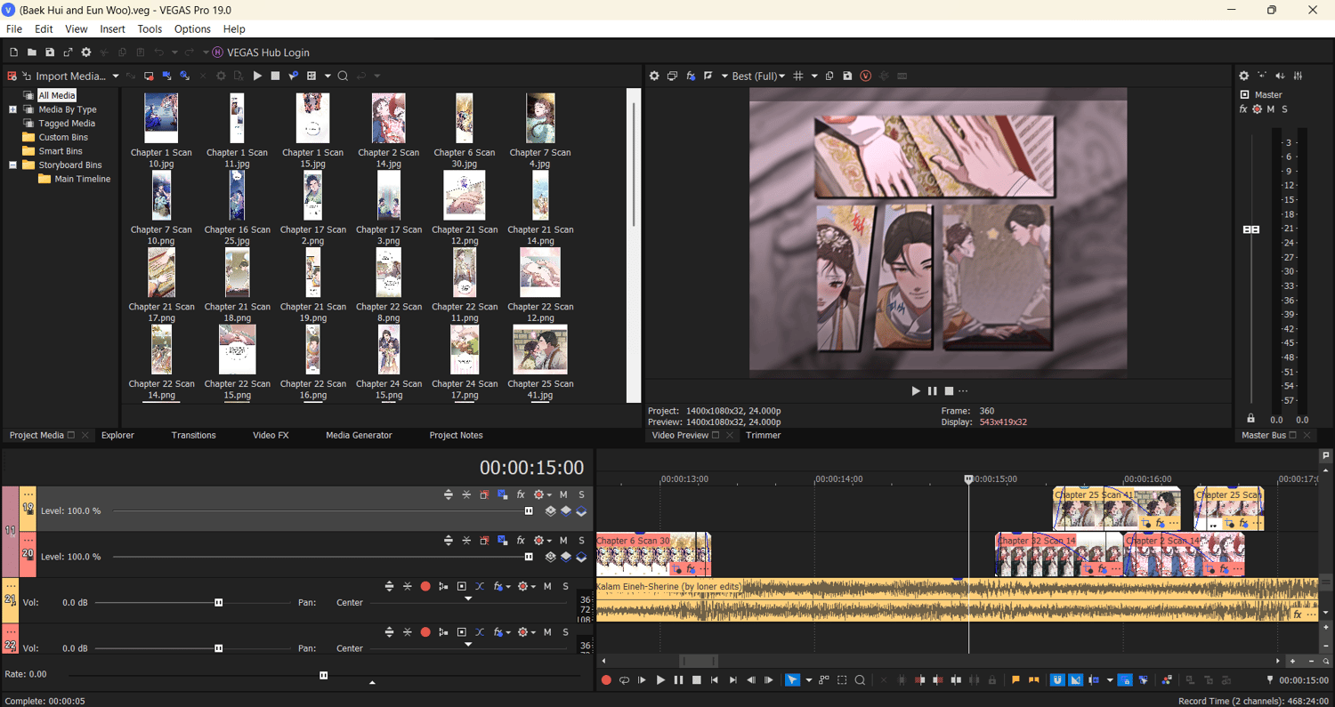Image resolution: width=1335 pixels, height=707 pixels.
Task: Play the Video Preview
Action: [916, 390]
